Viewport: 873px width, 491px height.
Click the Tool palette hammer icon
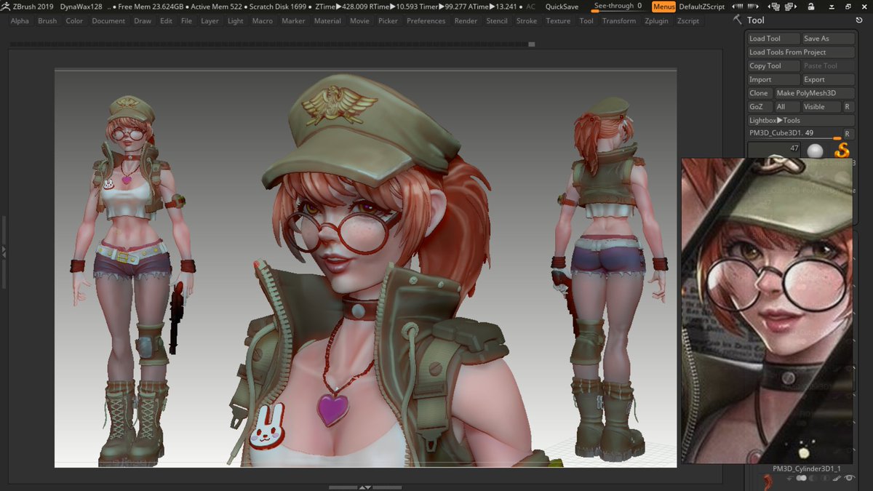pyautogui.click(x=738, y=20)
